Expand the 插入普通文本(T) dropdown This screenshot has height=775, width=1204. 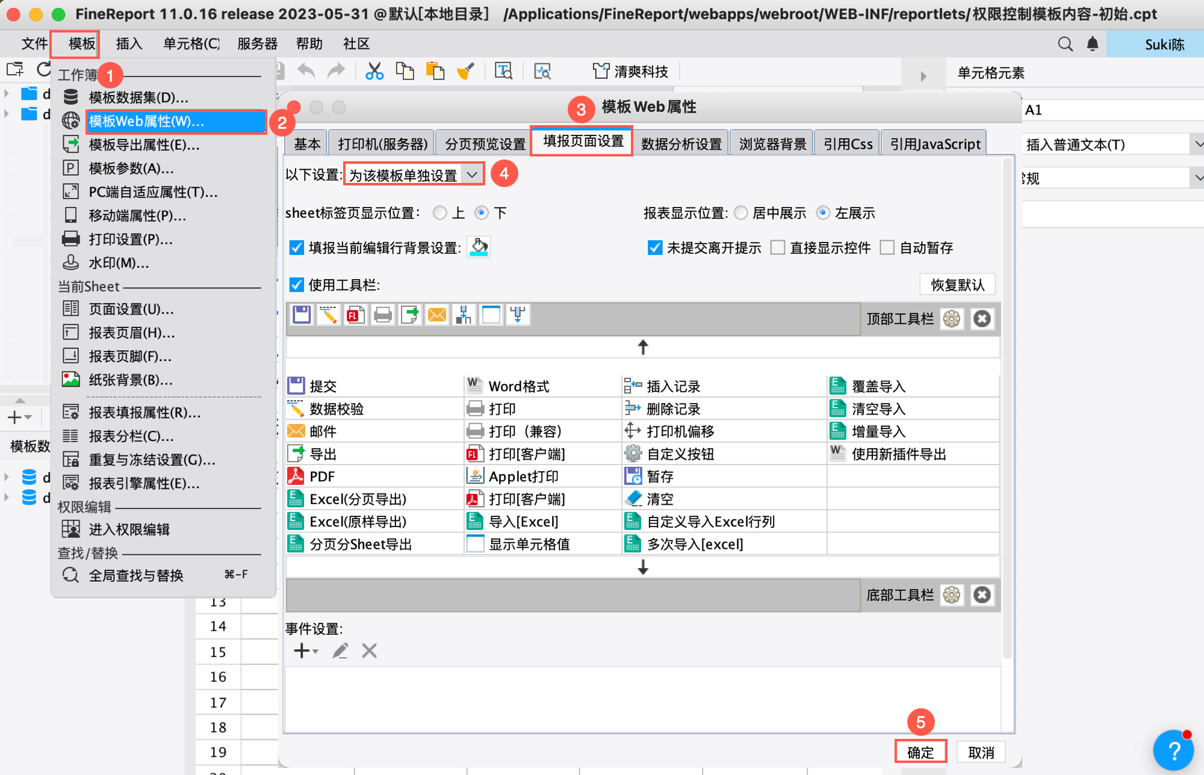(1198, 144)
